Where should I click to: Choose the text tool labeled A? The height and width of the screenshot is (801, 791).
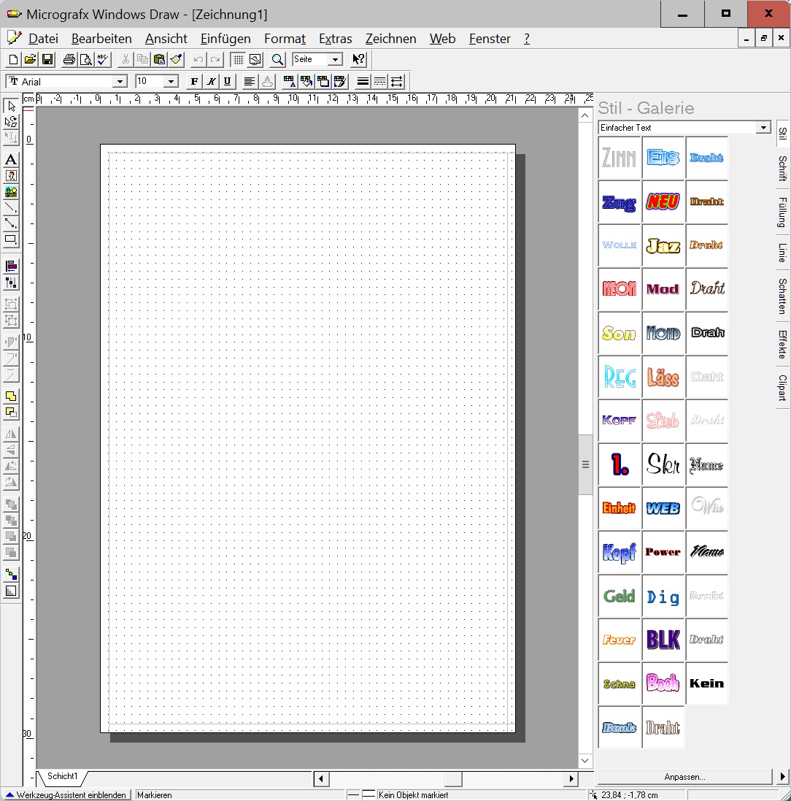[10, 160]
